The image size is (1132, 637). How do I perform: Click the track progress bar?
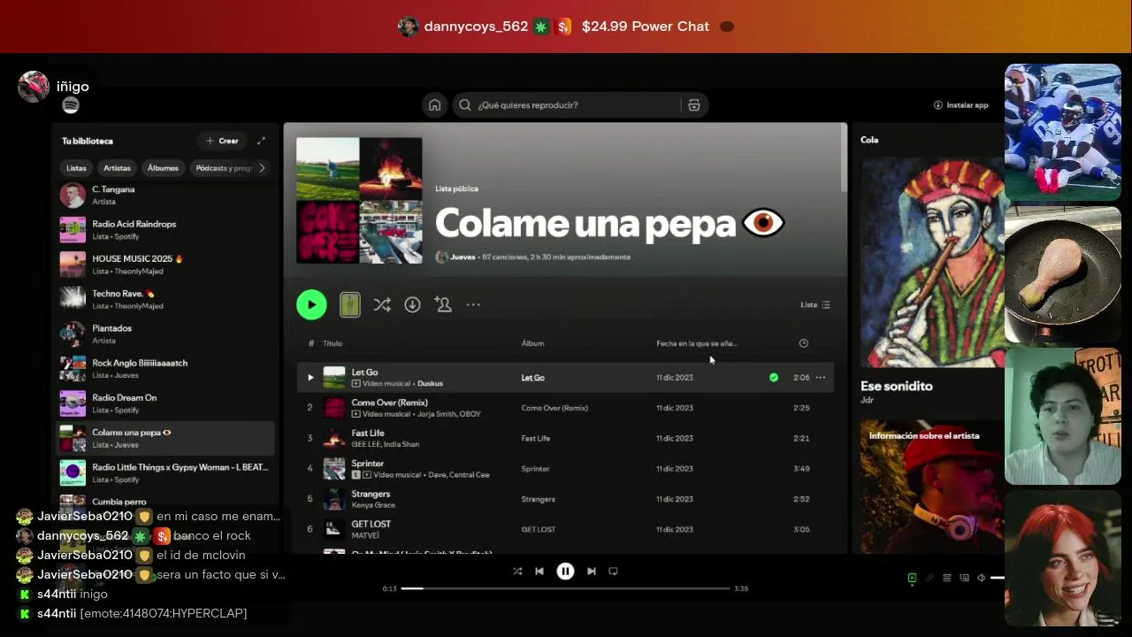(x=565, y=588)
